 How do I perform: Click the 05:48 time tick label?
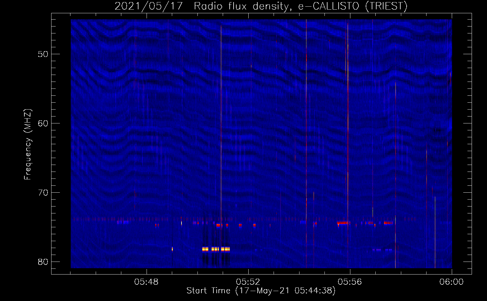(147, 282)
